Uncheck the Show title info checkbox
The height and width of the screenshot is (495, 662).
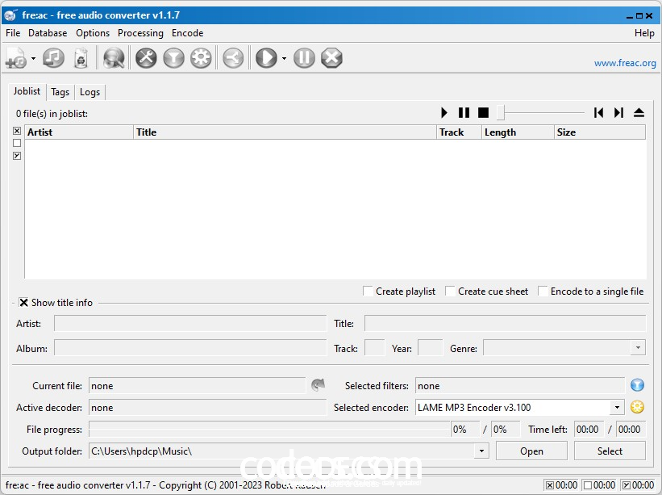pos(23,303)
